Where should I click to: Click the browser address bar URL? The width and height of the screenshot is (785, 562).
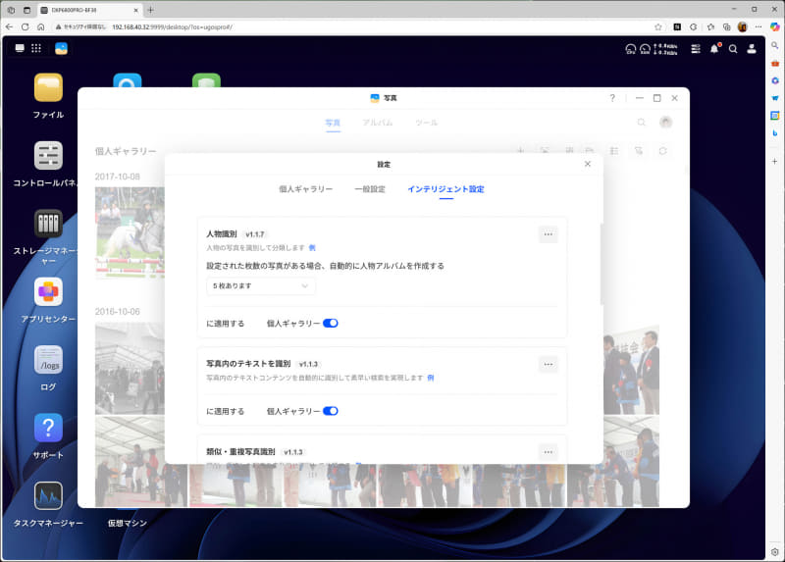172,27
